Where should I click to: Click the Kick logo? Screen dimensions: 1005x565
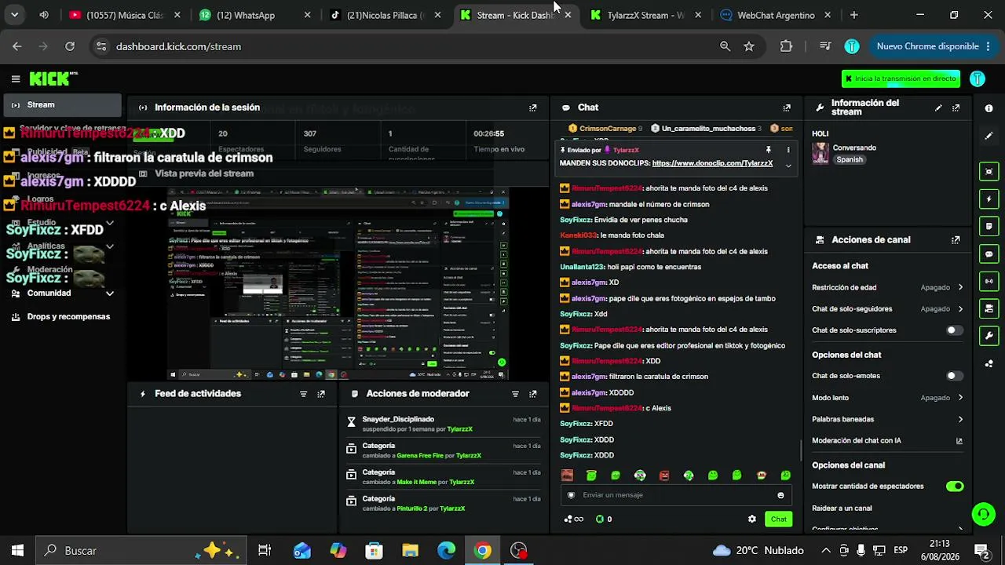(53, 78)
